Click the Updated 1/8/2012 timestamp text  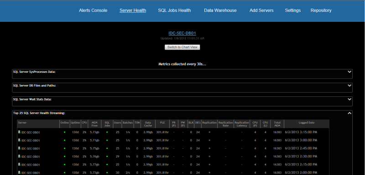pos(182,38)
